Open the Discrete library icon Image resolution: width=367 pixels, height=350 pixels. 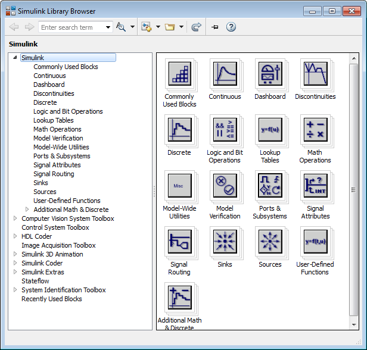[180, 130]
